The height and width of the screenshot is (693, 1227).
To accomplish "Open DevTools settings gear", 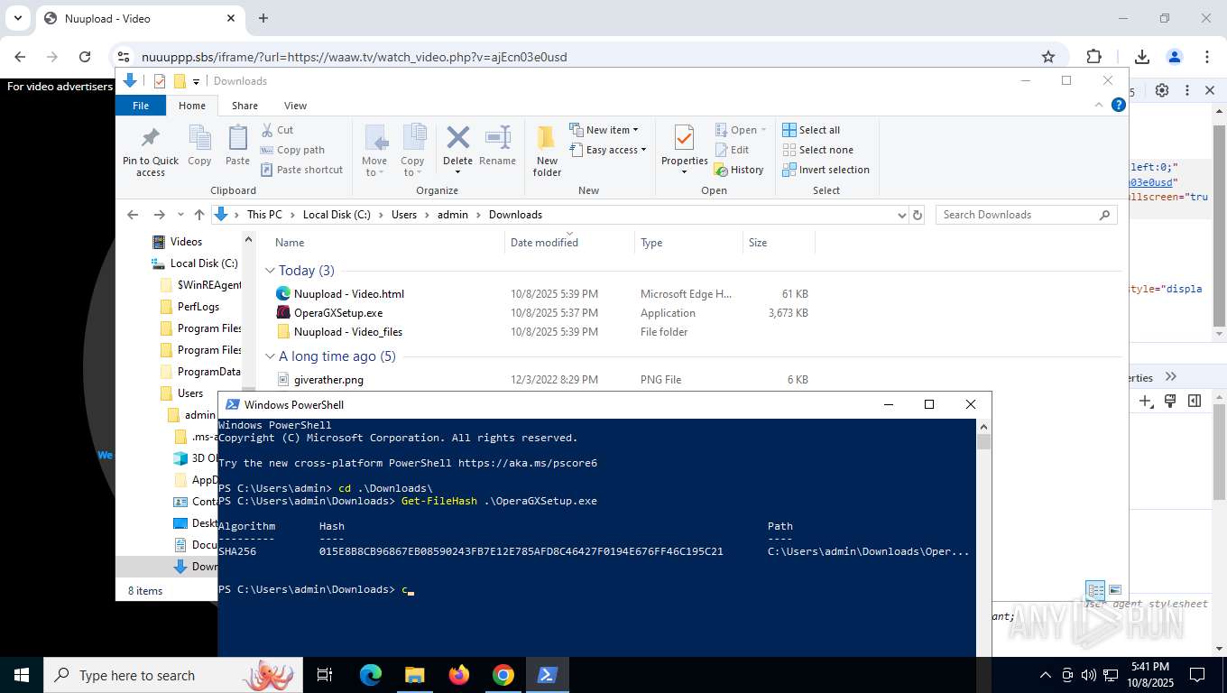I will coord(1162,90).
